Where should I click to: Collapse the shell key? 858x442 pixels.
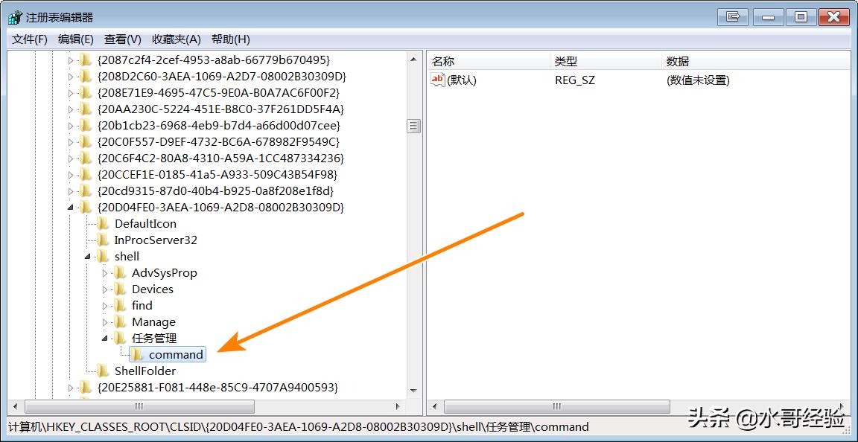pos(88,257)
